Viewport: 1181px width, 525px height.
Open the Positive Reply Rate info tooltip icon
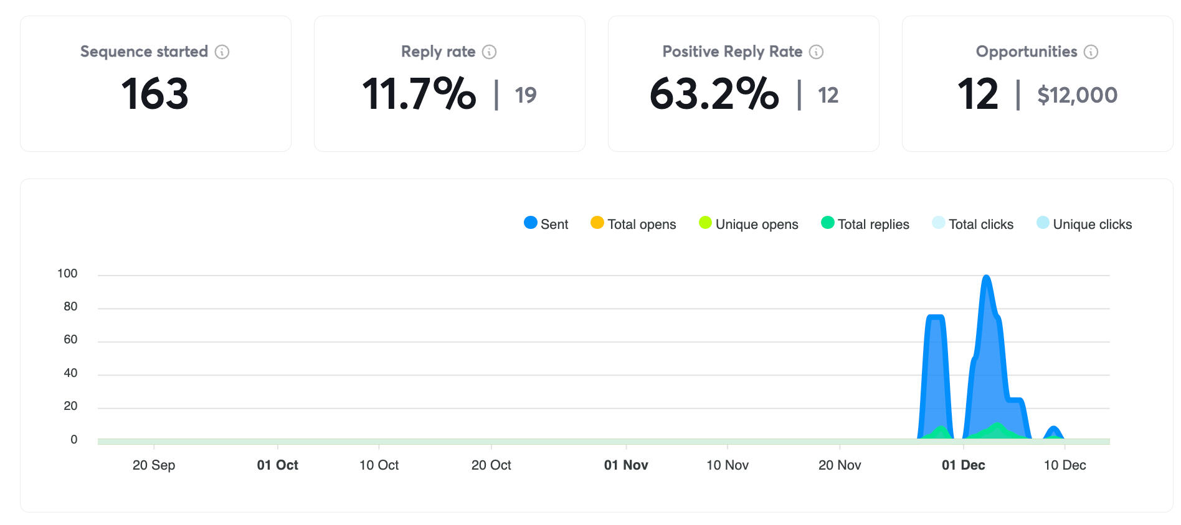816,52
